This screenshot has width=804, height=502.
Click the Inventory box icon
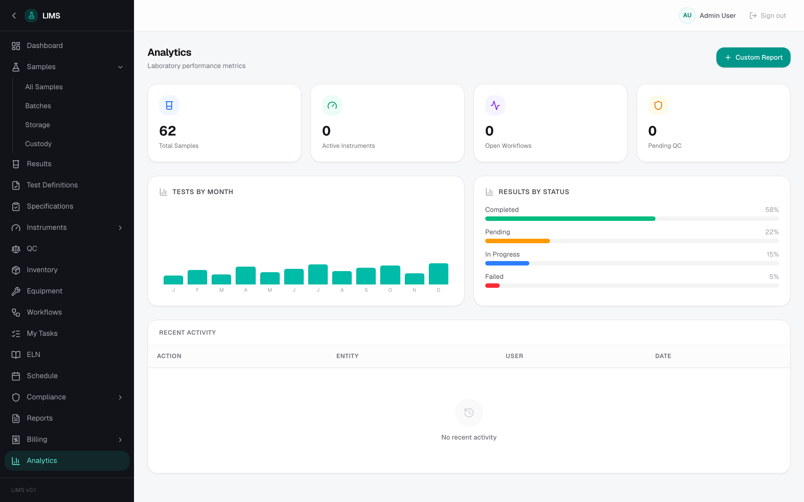(x=16, y=270)
